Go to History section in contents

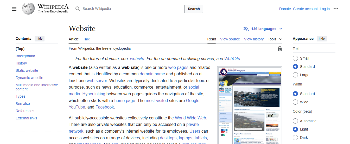click(21, 63)
